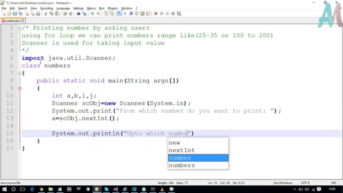
Task: Select the number.java document tab
Action: 12,21
